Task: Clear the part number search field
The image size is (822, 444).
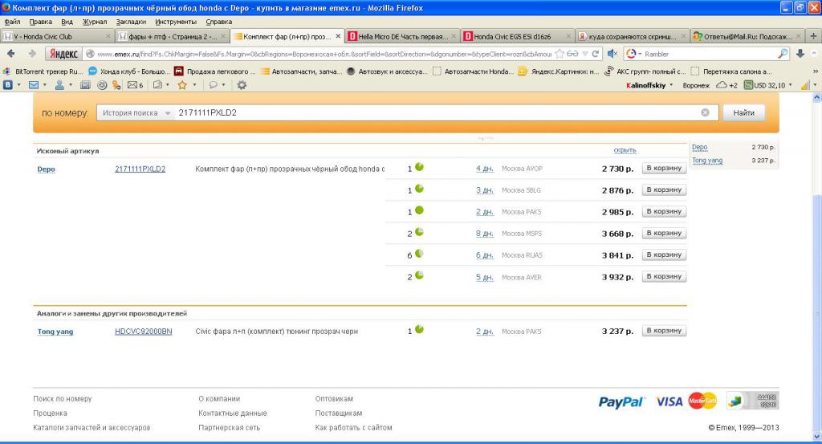Action: point(705,113)
